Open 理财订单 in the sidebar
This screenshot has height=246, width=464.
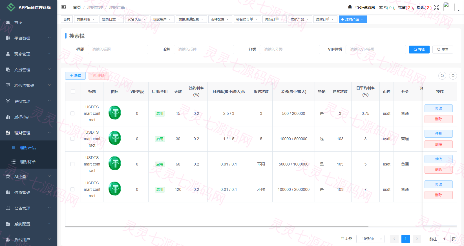coord(28,162)
